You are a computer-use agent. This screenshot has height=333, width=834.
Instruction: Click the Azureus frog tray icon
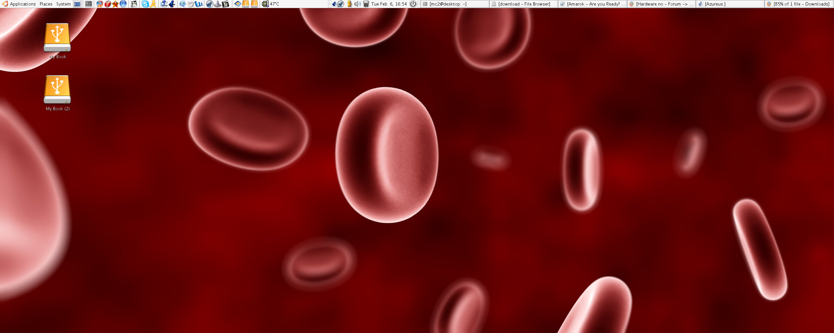334,4
